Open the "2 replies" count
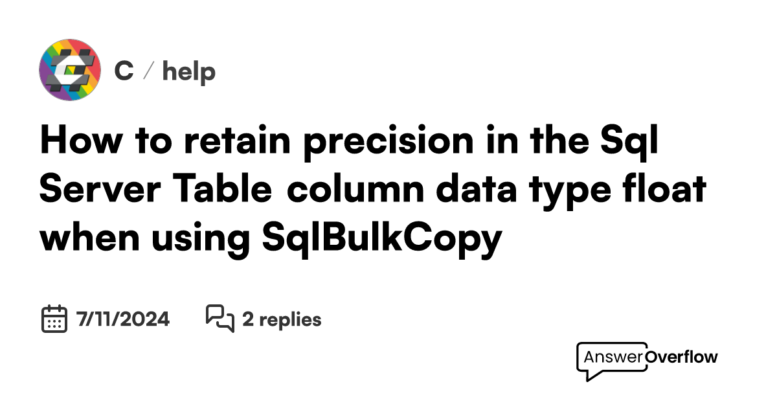The width and height of the screenshot is (777, 408). point(282,319)
